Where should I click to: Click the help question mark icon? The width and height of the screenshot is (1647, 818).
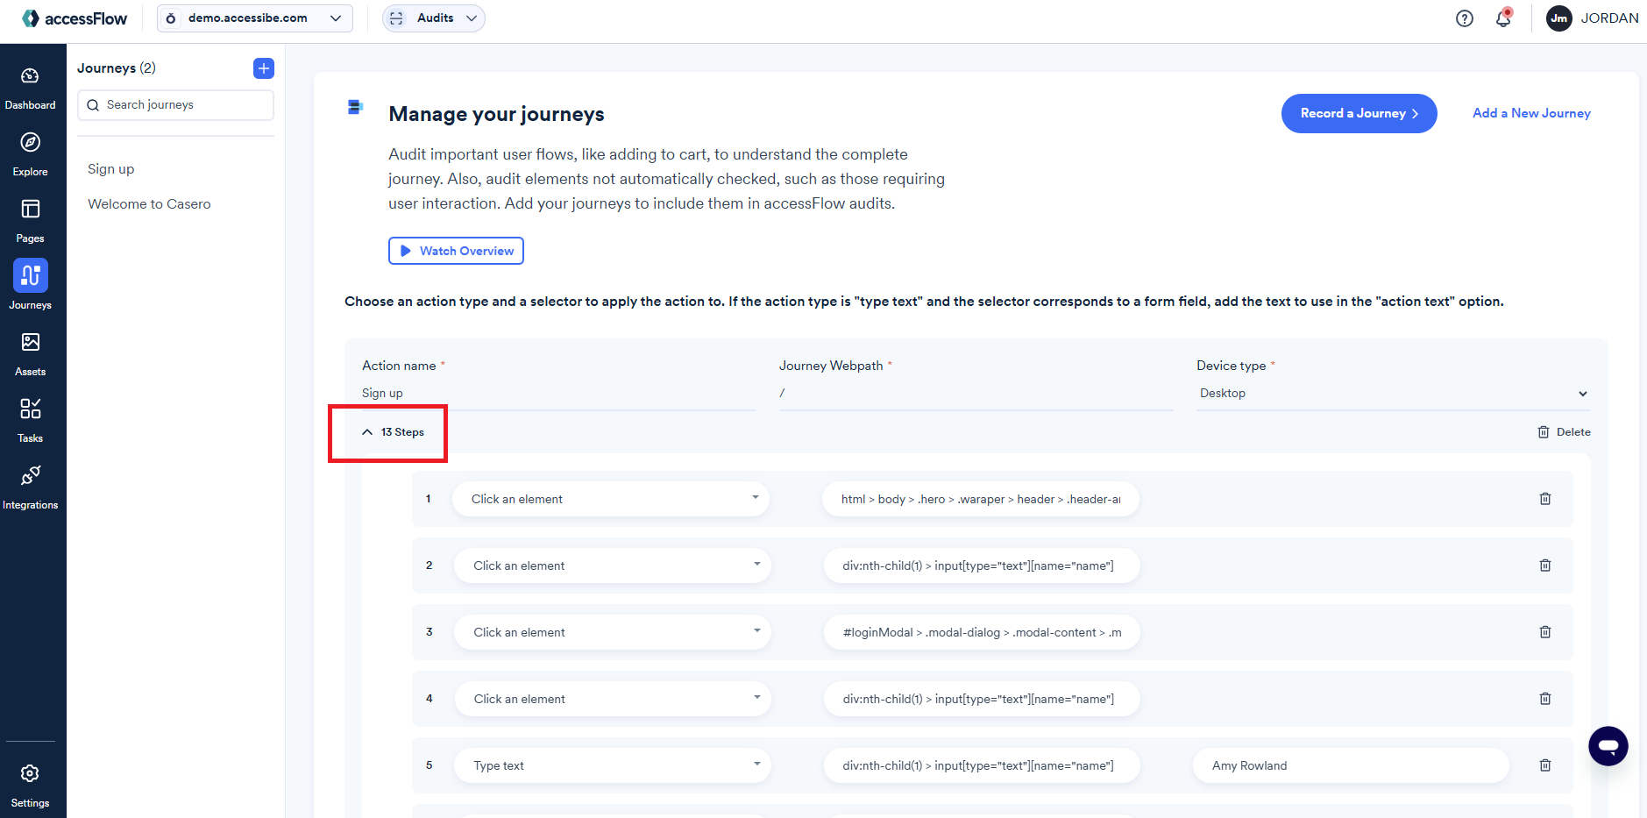pyautogui.click(x=1465, y=18)
